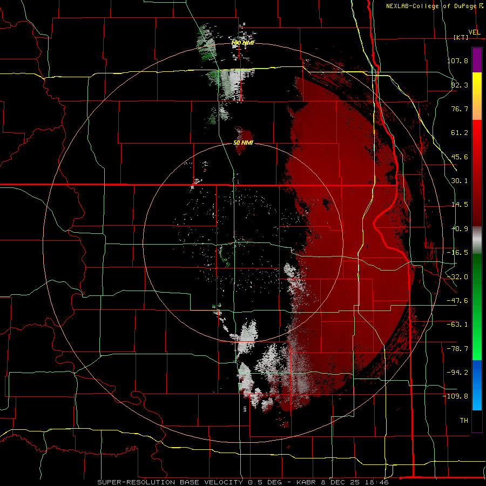Select the 30.1 legend value
The height and width of the screenshot is (486, 486).
[x=460, y=181]
